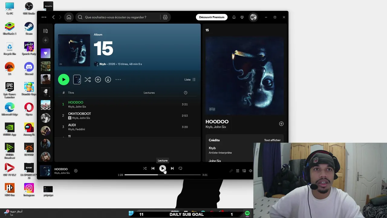The image size is (387, 218).
Task: Click the album 15 cover thumbnail
Action: [x=74, y=50]
